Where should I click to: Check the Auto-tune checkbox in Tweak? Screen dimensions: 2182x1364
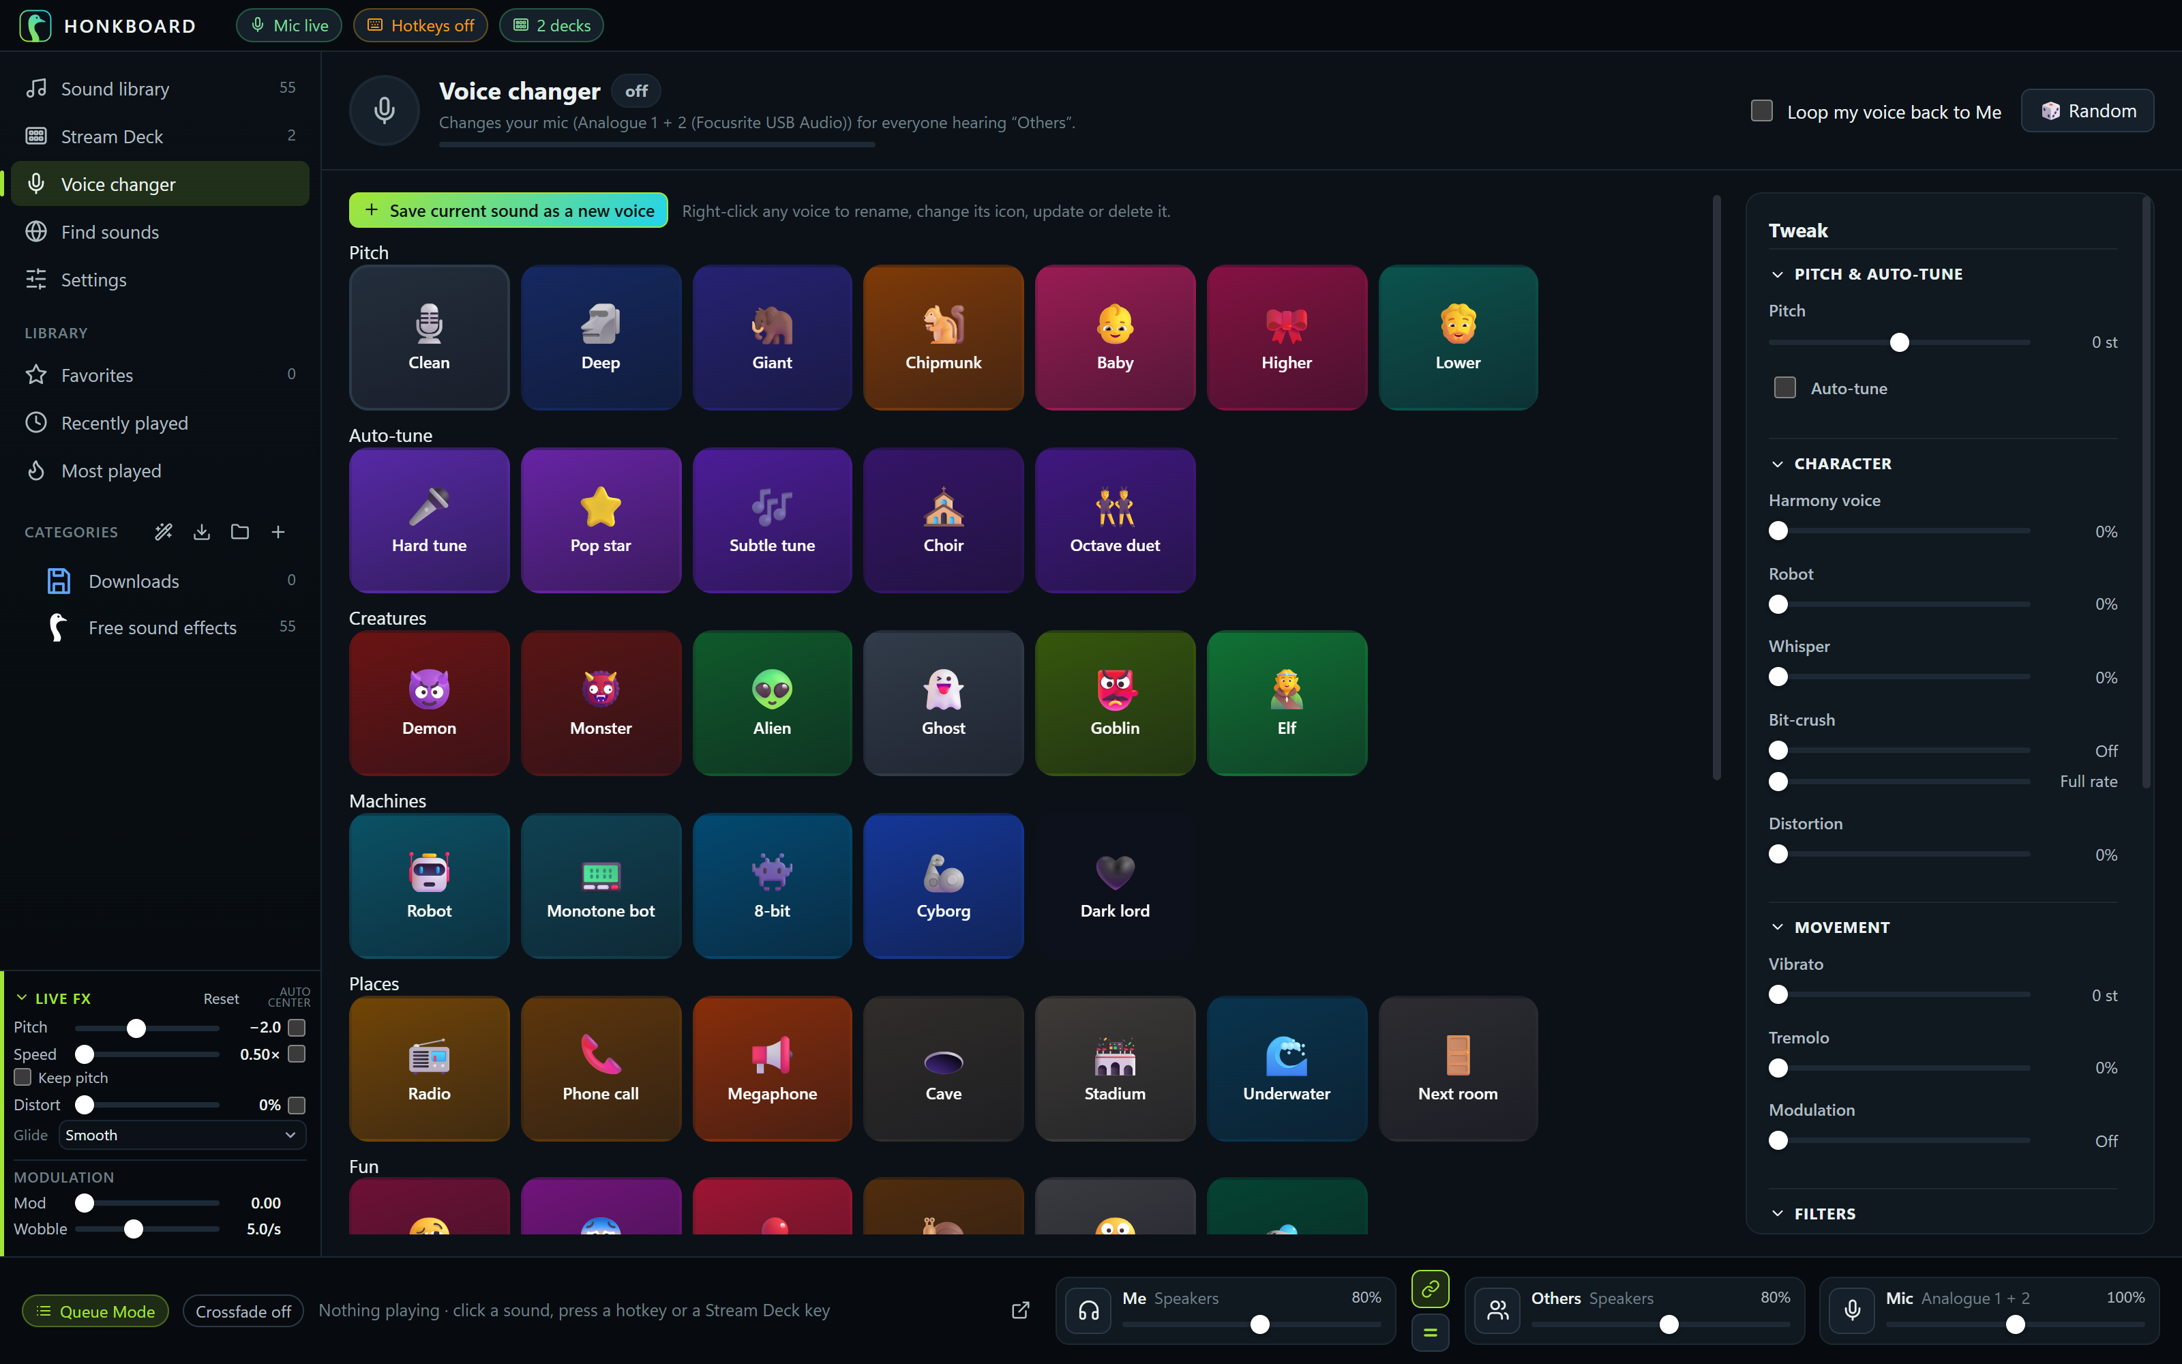1784,388
